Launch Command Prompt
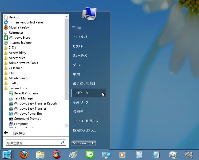 tap(25, 119)
